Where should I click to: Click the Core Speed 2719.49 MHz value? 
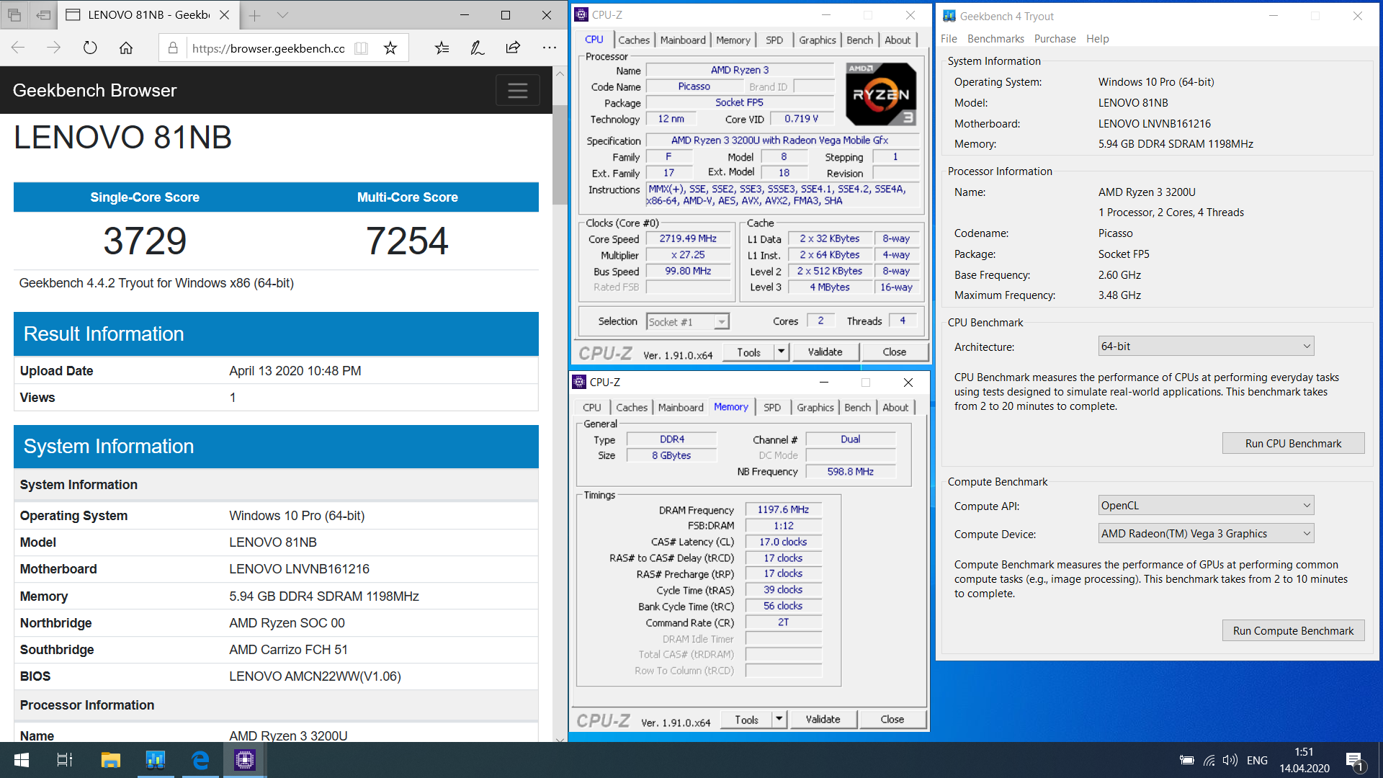[688, 238]
